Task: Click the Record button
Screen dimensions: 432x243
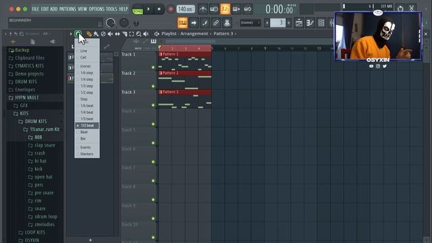Action: [170, 9]
